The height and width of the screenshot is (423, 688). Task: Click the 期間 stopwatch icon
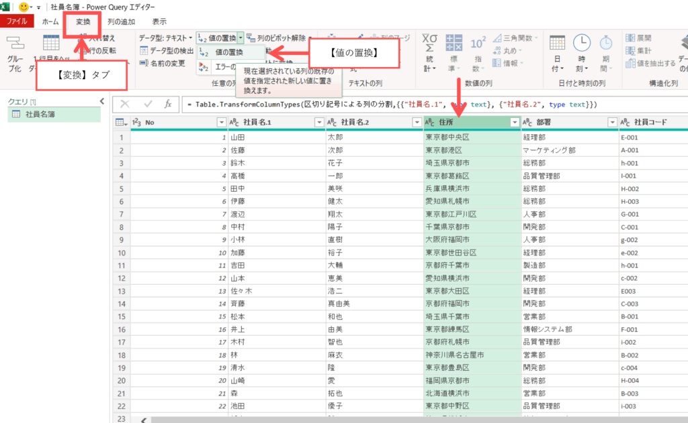pyautogui.click(x=605, y=44)
